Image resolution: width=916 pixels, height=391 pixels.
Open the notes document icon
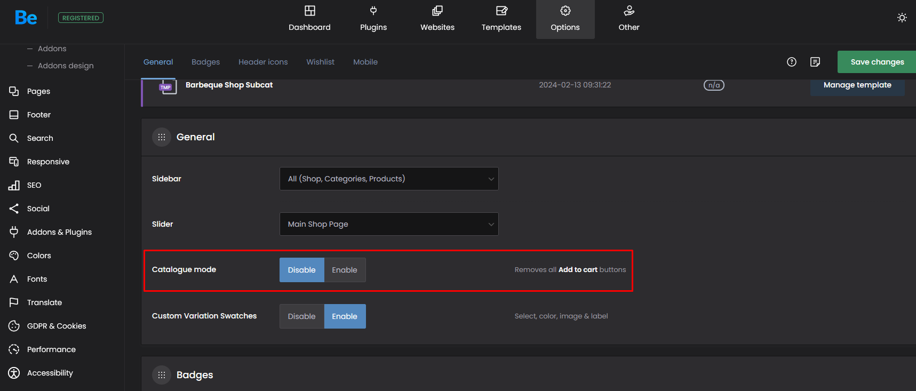tap(815, 62)
